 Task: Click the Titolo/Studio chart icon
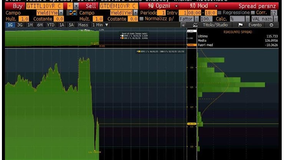click(x=195, y=25)
